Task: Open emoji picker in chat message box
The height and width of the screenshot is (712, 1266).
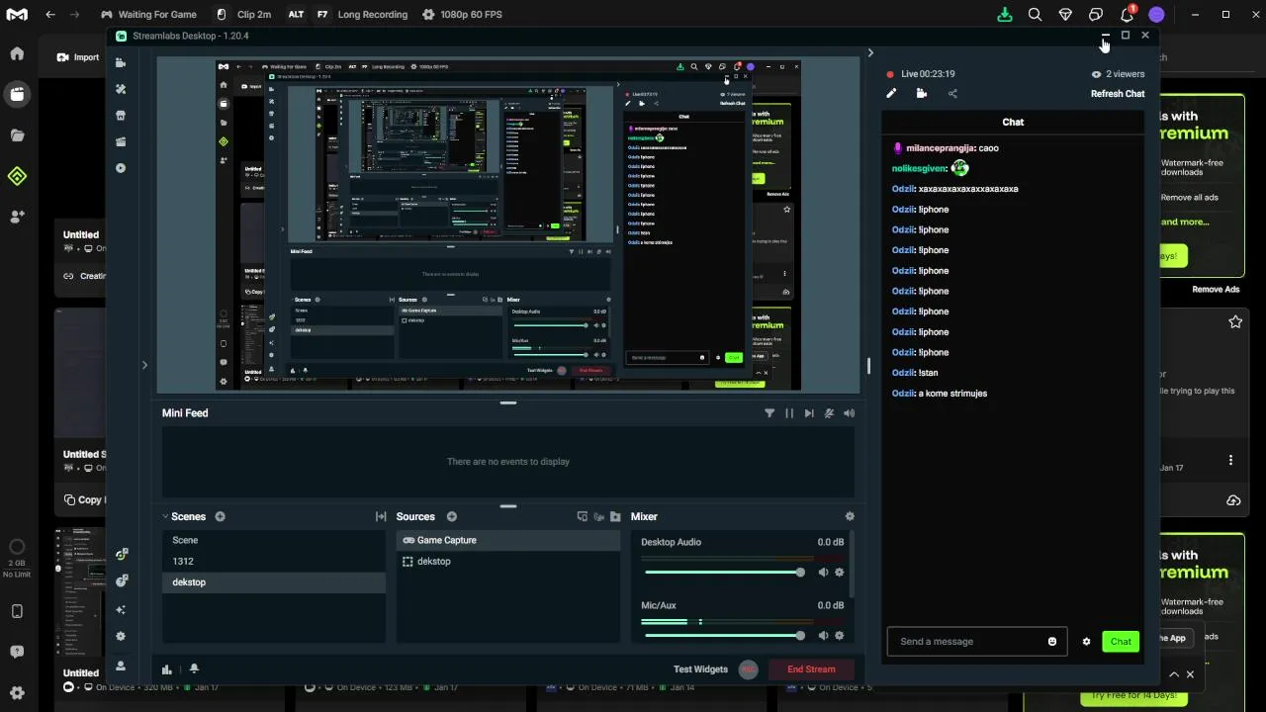Action: pyautogui.click(x=1052, y=642)
